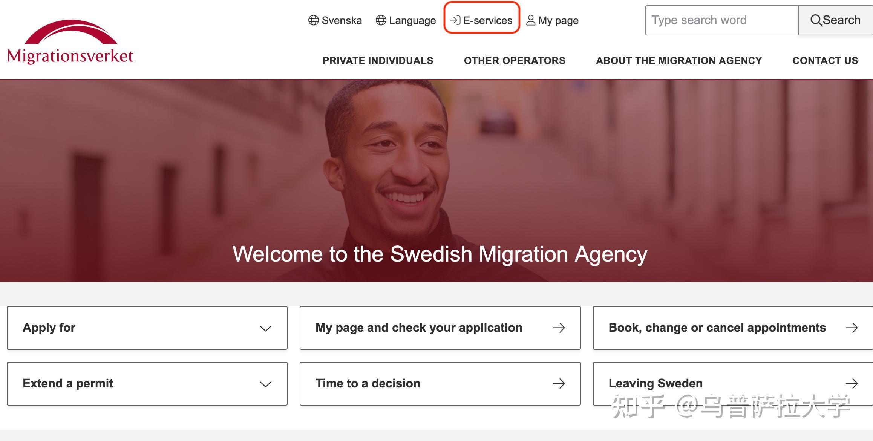Click arrow icon on Time to a decision
The height and width of the screenshot is (441, 873).
click(559, 384)
